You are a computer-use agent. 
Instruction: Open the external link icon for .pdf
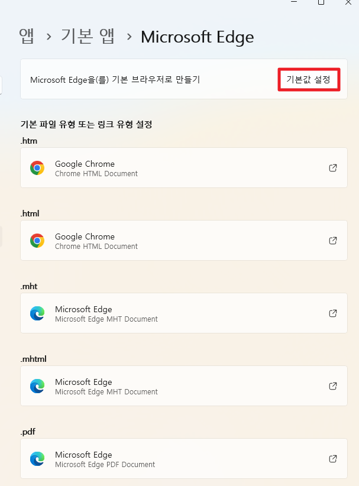[333, 459]
